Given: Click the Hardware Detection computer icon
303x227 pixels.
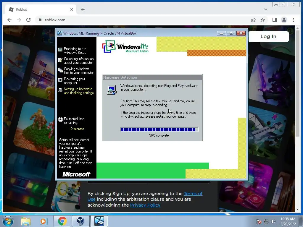Looking at the screenshot, I should click(112, 90).
